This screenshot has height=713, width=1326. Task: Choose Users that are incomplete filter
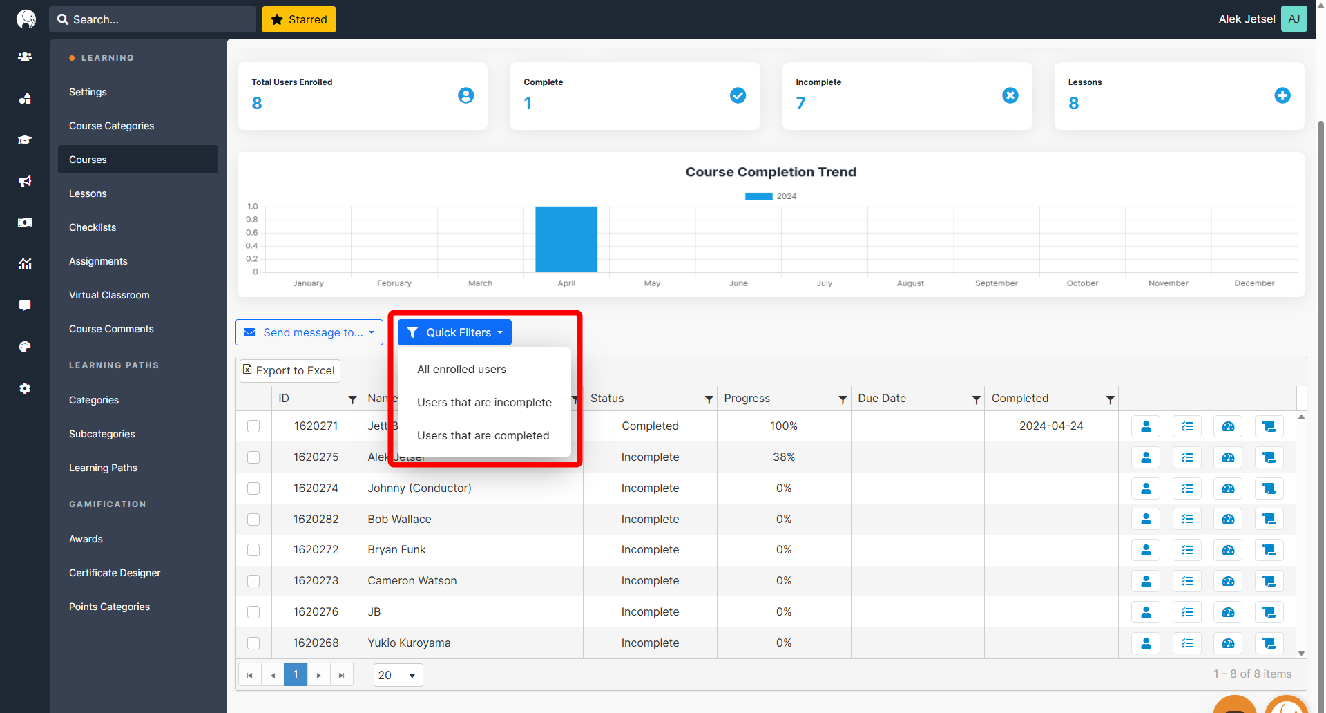coord(484,402)
